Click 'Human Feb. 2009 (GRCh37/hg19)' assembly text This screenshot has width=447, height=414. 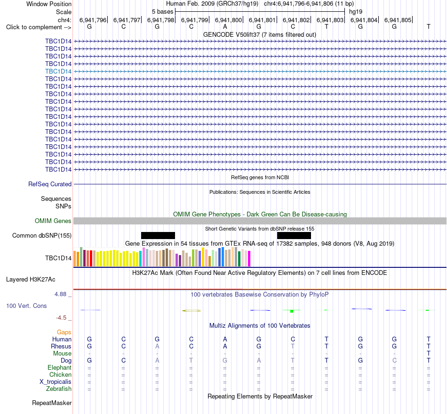click(212, 4)
